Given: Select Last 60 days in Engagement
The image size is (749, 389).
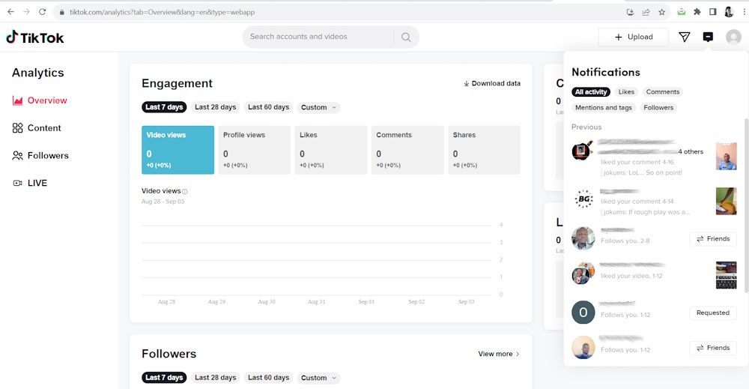Looking at the screenshot, I should [x=268, y=107].
